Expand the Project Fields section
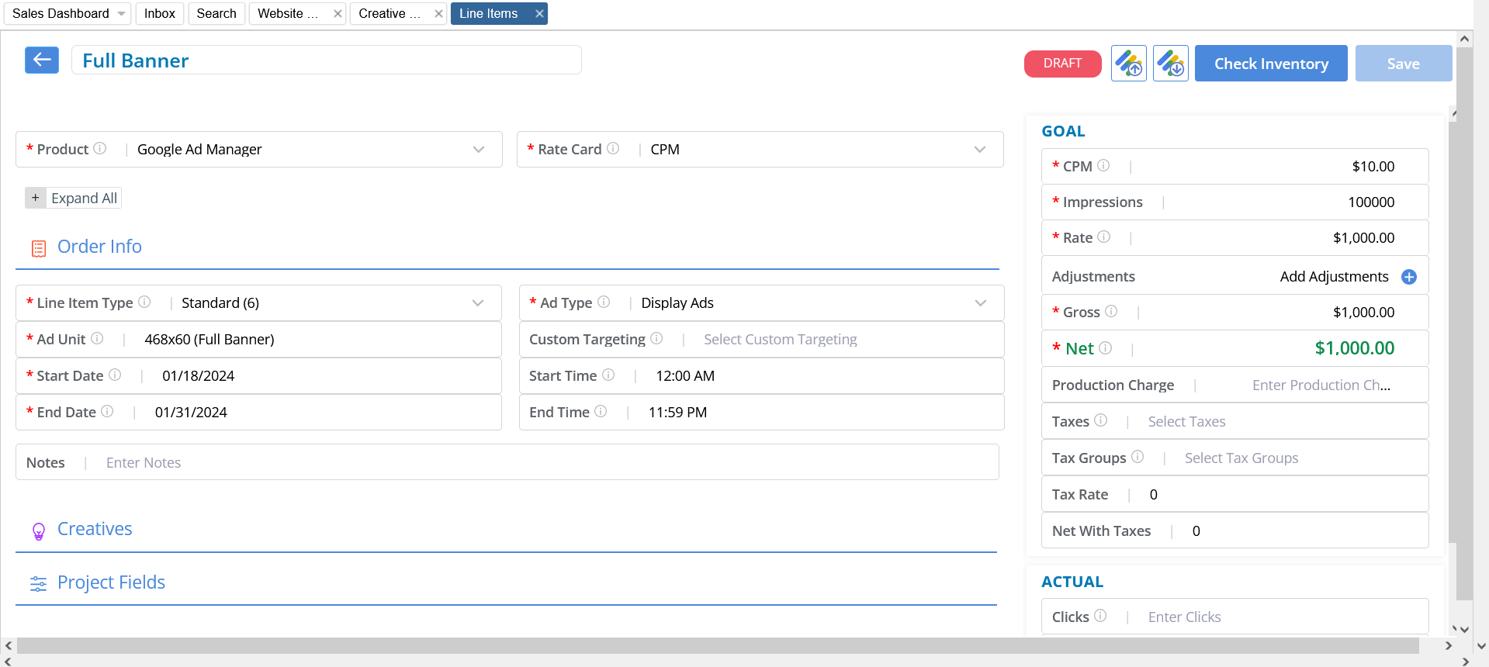This screenshot has height=667, width=1489. pyautogui.click(x=111, y=582)
